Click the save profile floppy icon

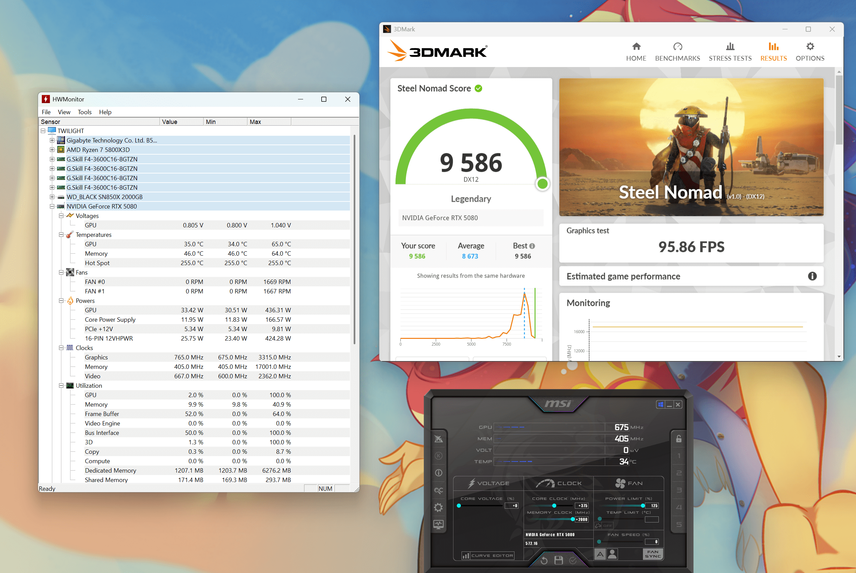click(558, 560)
